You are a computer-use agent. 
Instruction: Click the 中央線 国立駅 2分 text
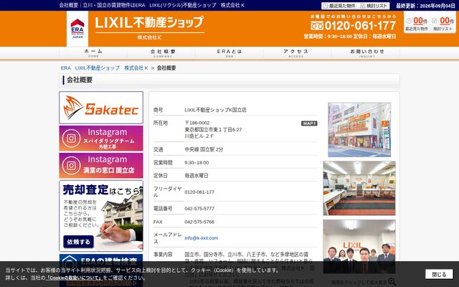point(204,149)
